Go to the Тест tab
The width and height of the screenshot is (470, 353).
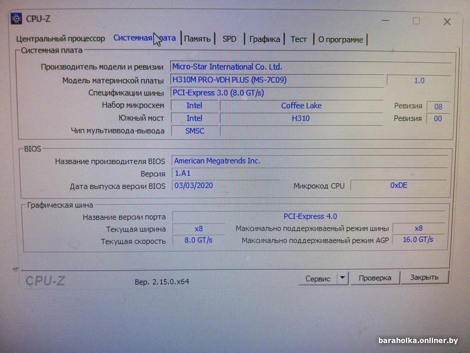pyautogui.click(x=298, y=39)
